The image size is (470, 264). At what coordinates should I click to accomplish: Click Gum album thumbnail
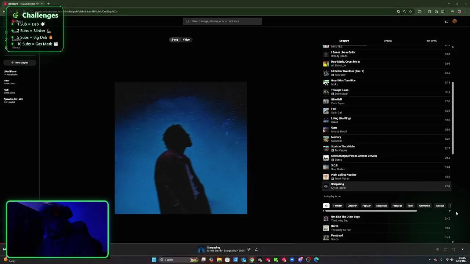326,129
